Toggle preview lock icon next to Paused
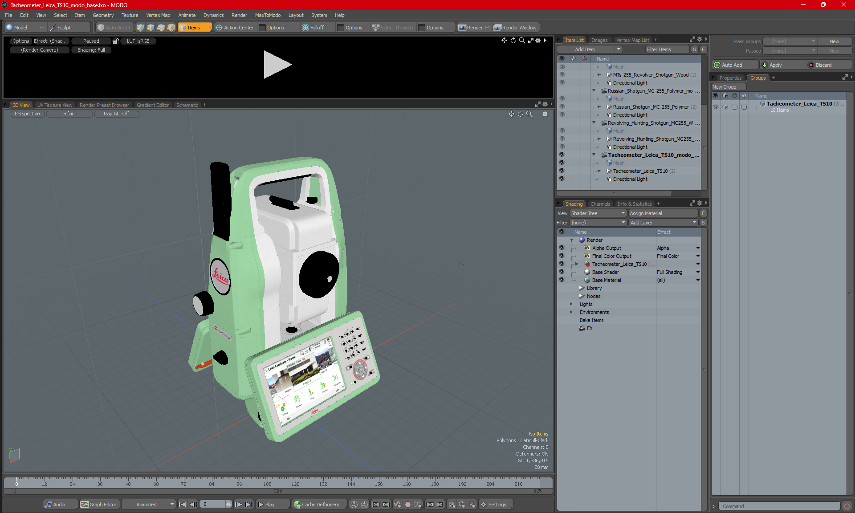The image size is (855, 513). tap(116, 41)
